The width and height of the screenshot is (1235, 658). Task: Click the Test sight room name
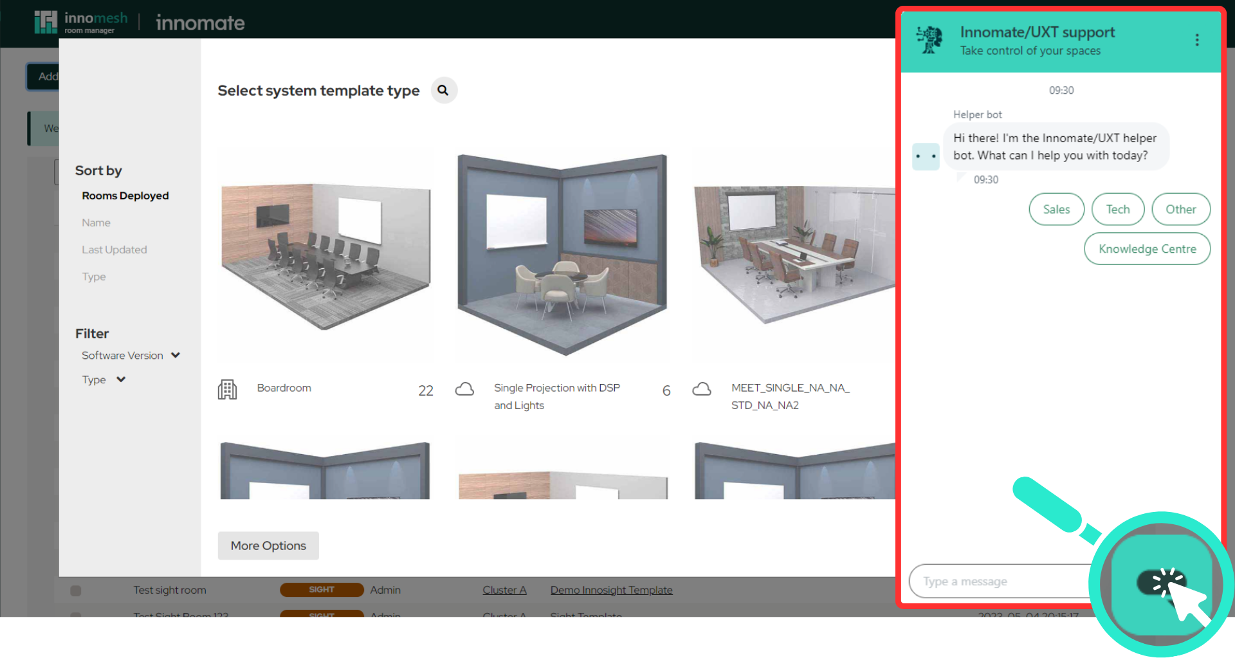(x=170, y=590)
